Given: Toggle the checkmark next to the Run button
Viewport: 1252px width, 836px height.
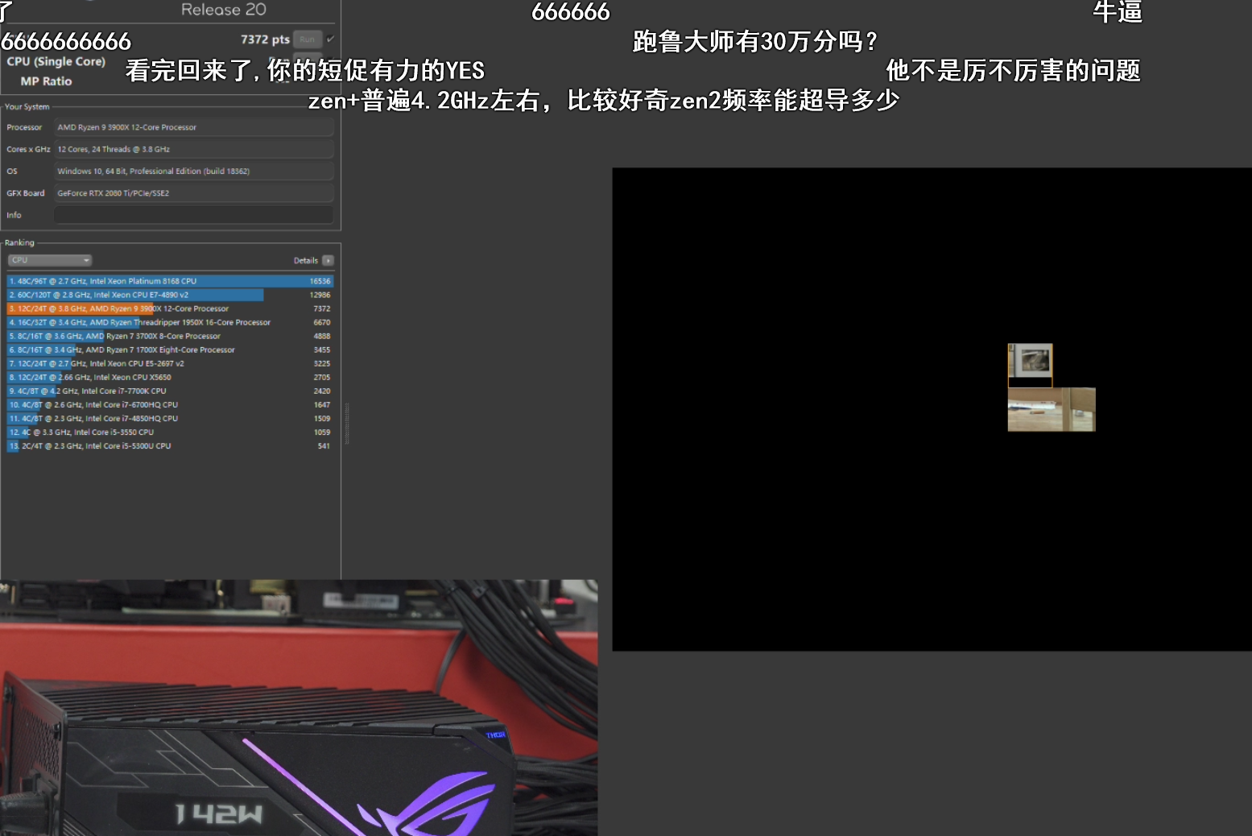Looking at the screenshot, I should point(330,39).
